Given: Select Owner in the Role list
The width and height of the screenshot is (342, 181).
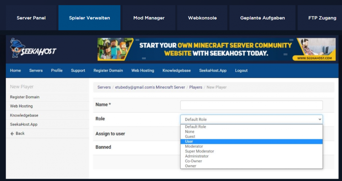Looking at the screenshot, I should tap(251, 166).
